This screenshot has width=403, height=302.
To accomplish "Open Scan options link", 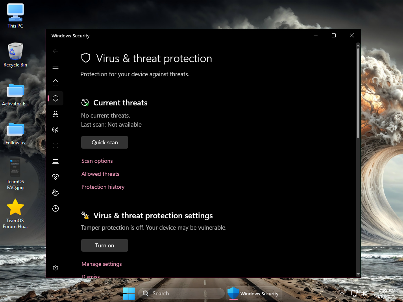I will [x=97, y=161].
